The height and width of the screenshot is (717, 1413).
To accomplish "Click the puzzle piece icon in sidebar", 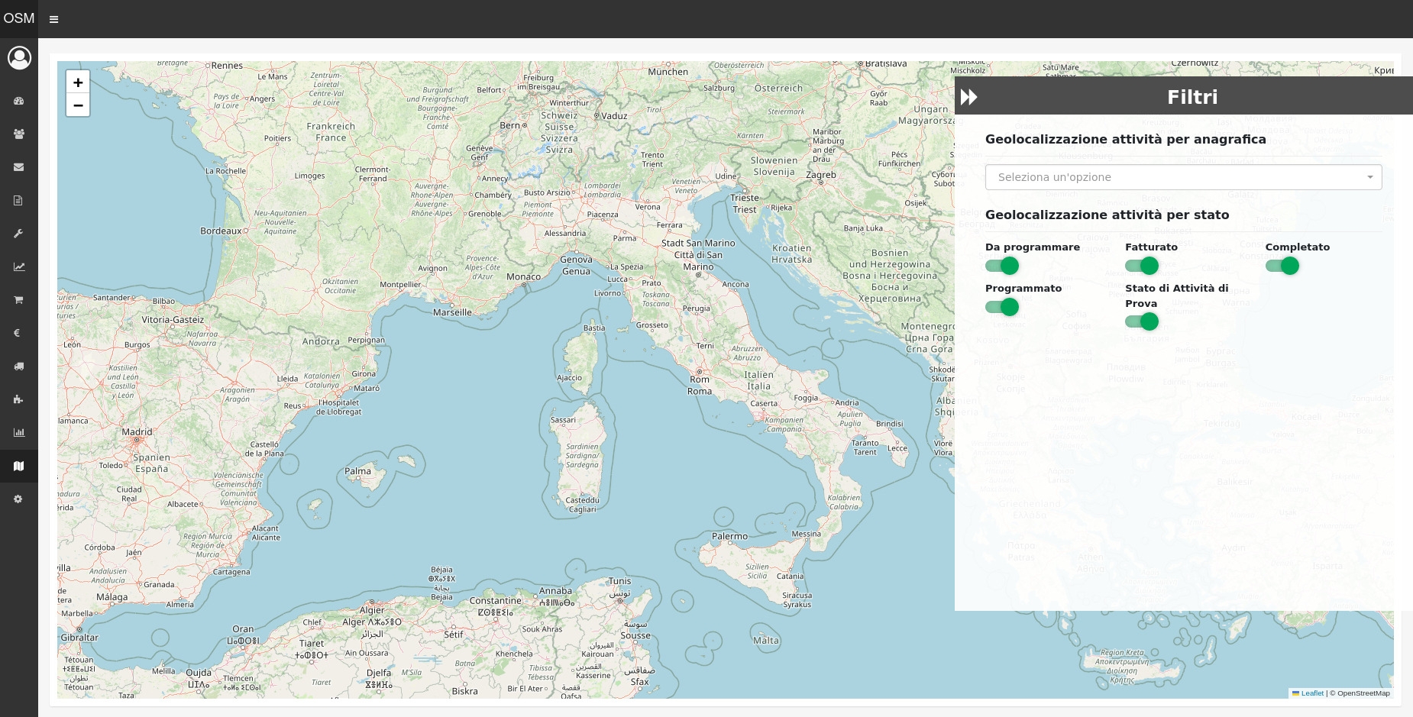I will tap(19, 399).
